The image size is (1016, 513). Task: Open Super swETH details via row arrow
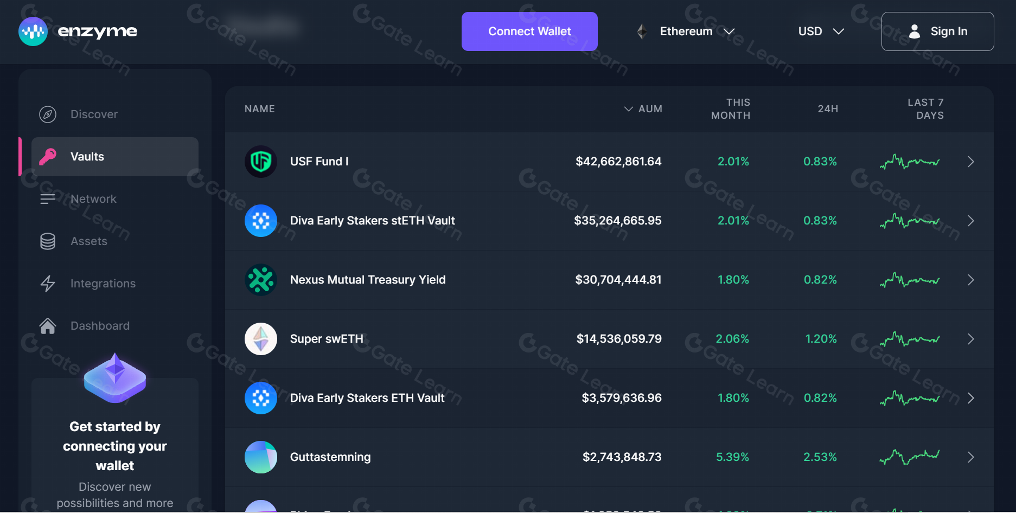click(970, 339)
